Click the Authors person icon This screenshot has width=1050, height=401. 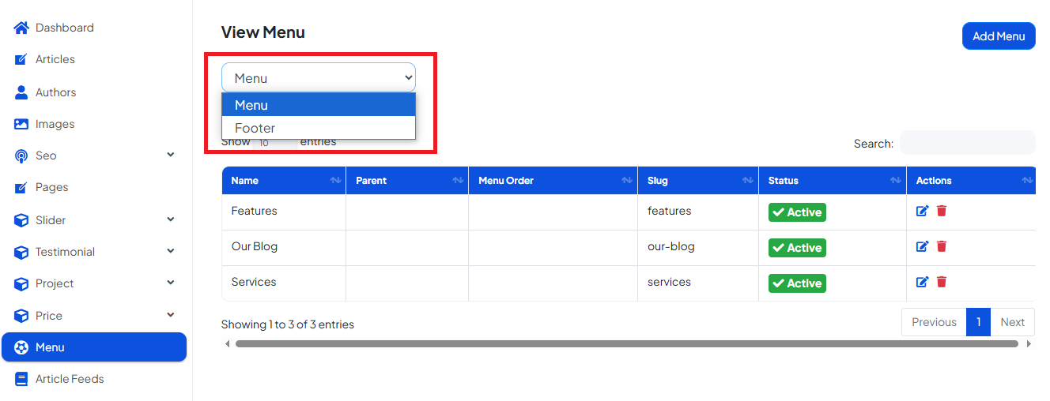pos(21,92)
